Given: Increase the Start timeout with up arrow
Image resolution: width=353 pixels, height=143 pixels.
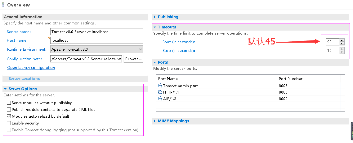Looking at the screenshot, I should point(342,40).
